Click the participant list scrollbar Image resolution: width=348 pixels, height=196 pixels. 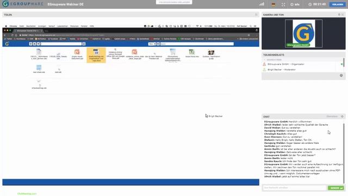tap(344, 63)
